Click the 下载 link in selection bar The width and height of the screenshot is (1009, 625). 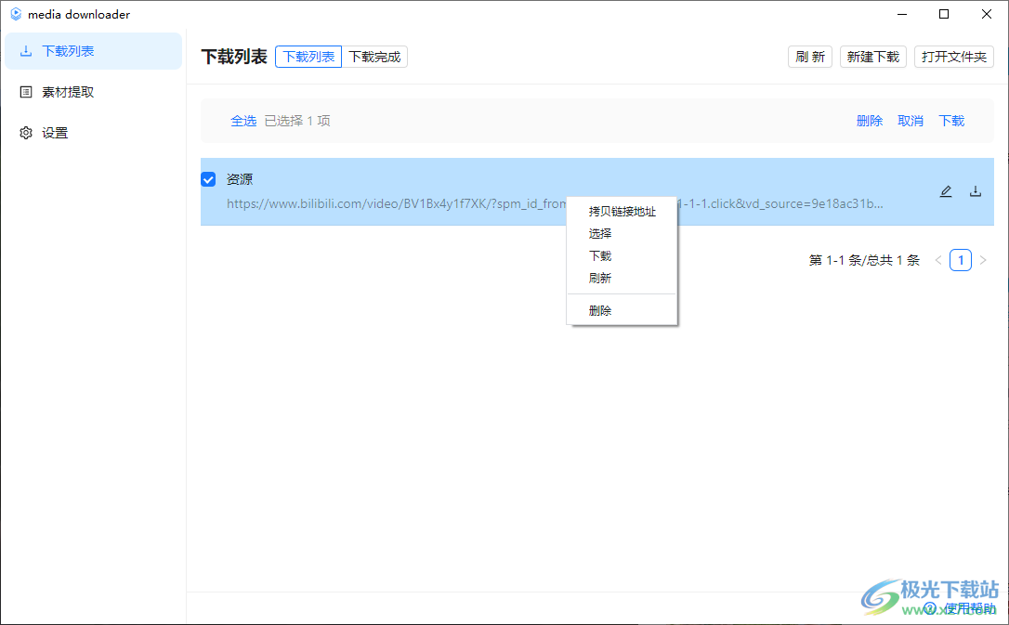[x=951, y=120]
